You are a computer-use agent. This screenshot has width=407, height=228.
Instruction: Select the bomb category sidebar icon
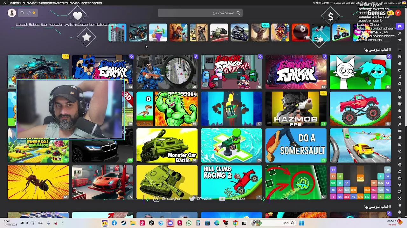400,63
